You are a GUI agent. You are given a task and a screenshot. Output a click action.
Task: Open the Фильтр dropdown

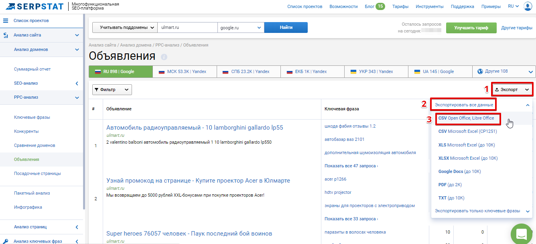click(112, 90)
